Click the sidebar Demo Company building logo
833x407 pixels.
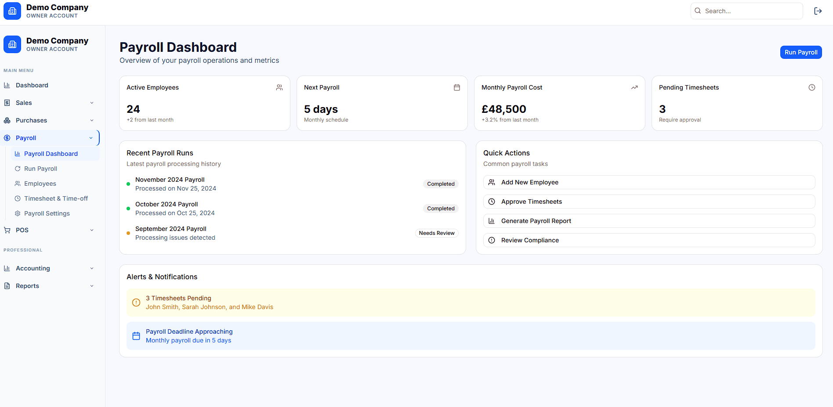tap(12, 44)
